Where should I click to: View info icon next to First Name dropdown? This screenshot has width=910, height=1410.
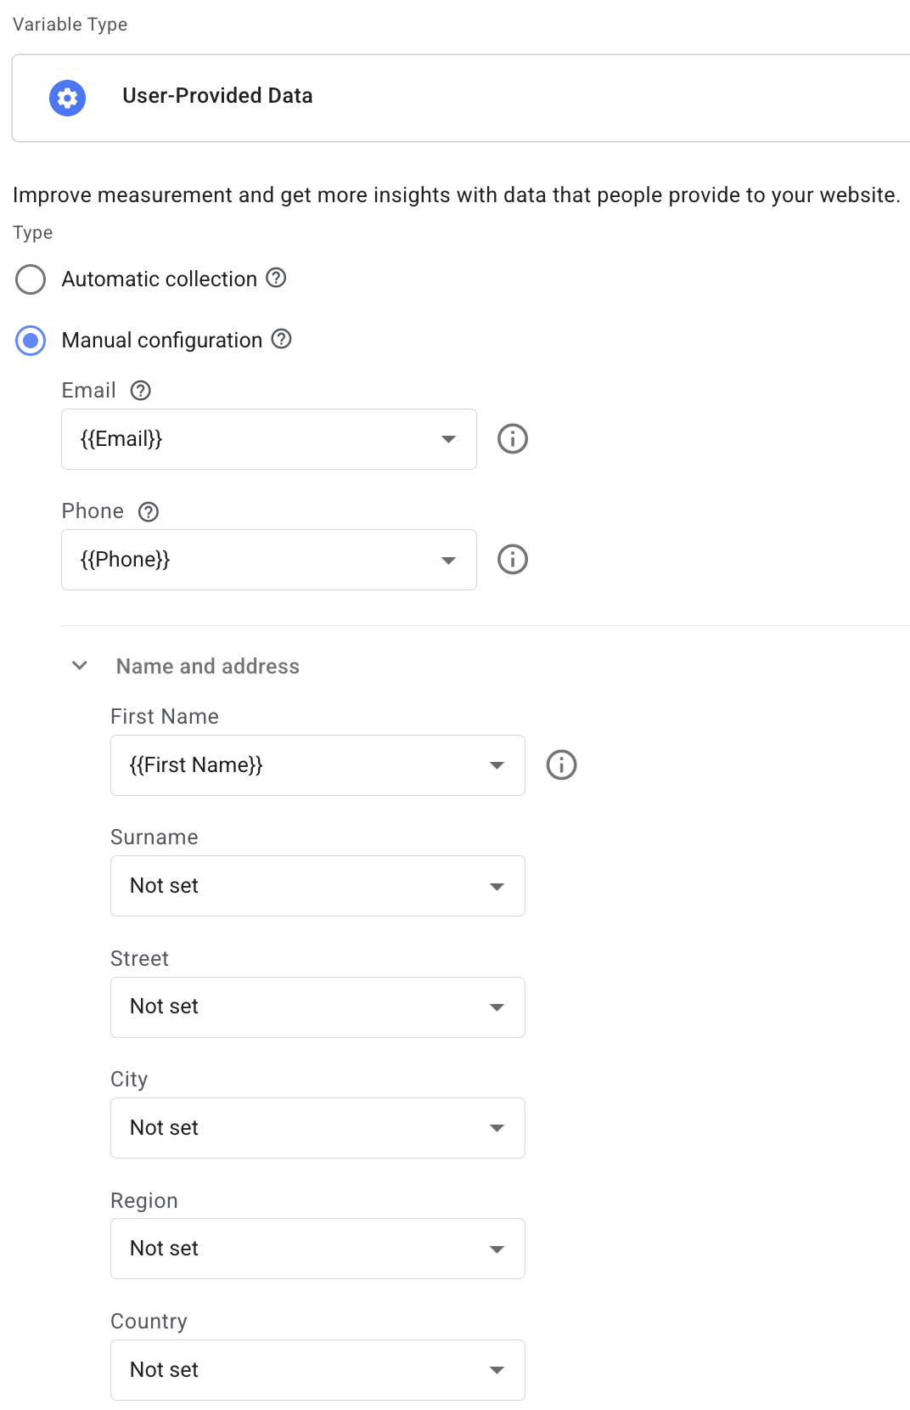click(x=561, y=764)
